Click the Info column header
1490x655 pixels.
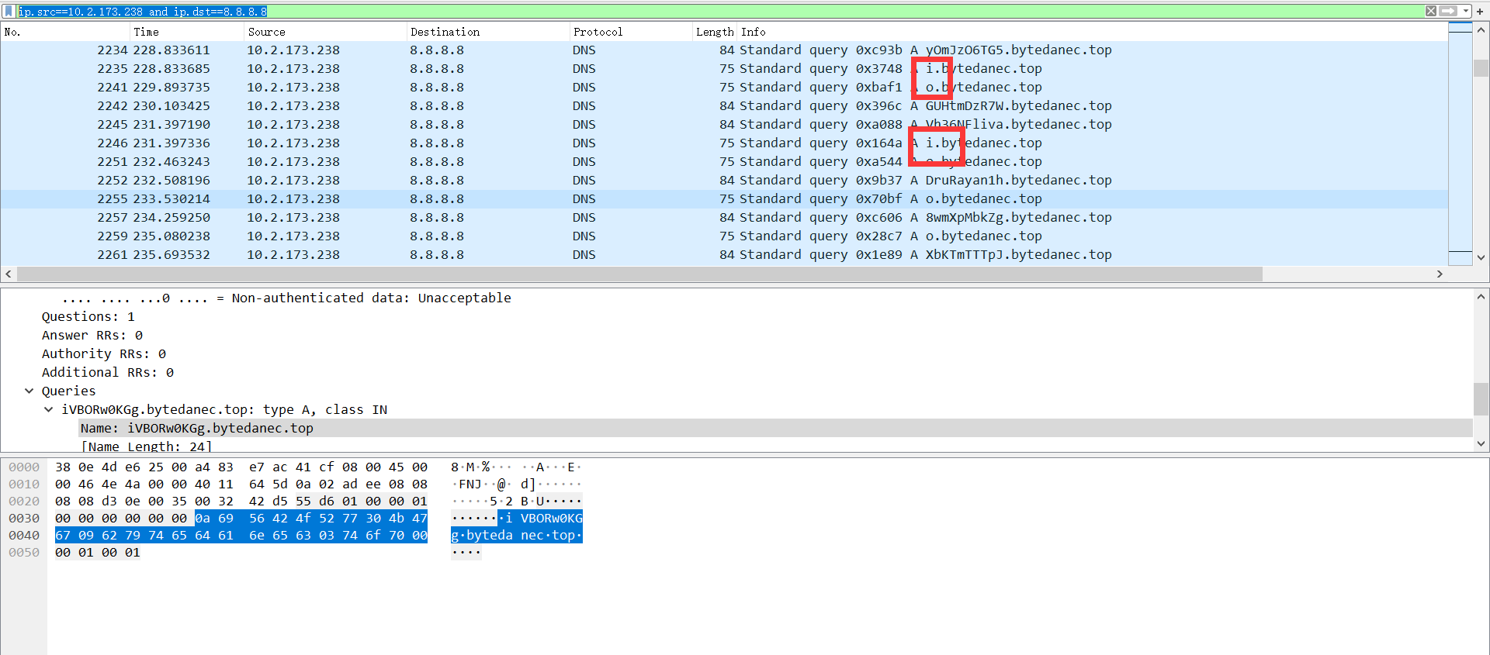tap(1092, 32)
